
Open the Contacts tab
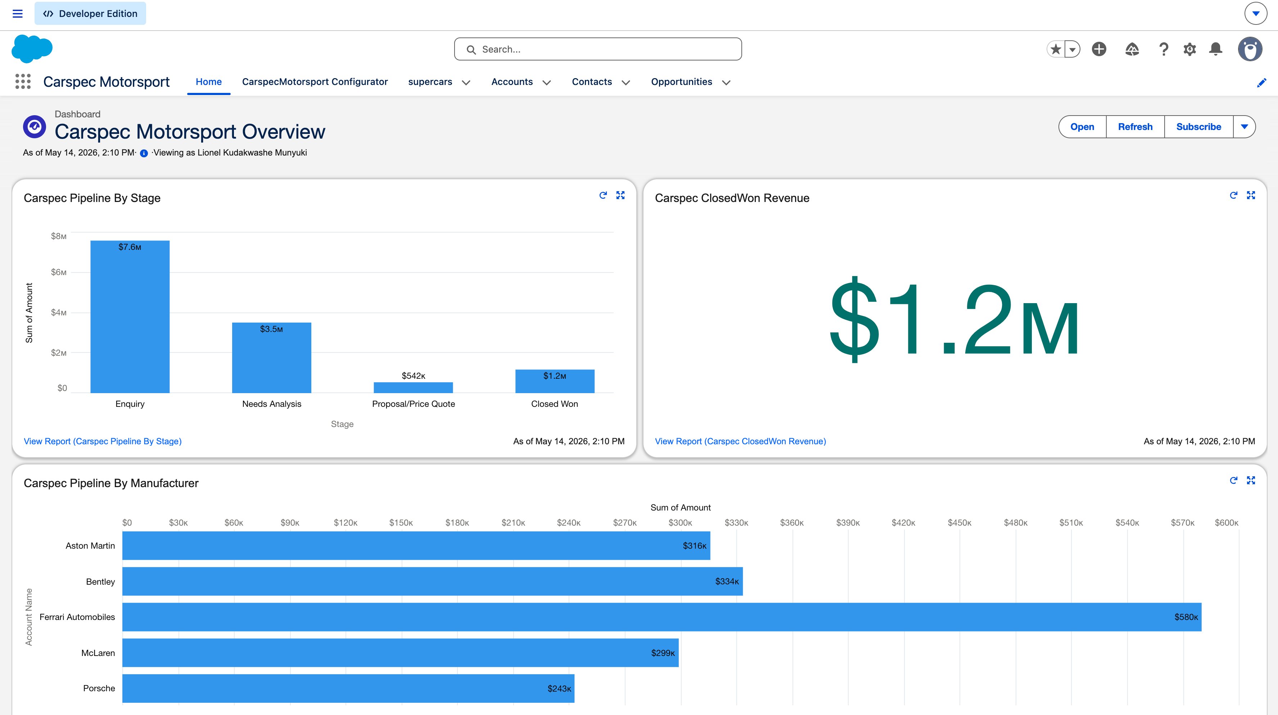coord(592,82)
